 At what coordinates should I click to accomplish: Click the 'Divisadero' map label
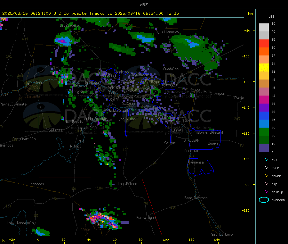[x=69, y=25]
